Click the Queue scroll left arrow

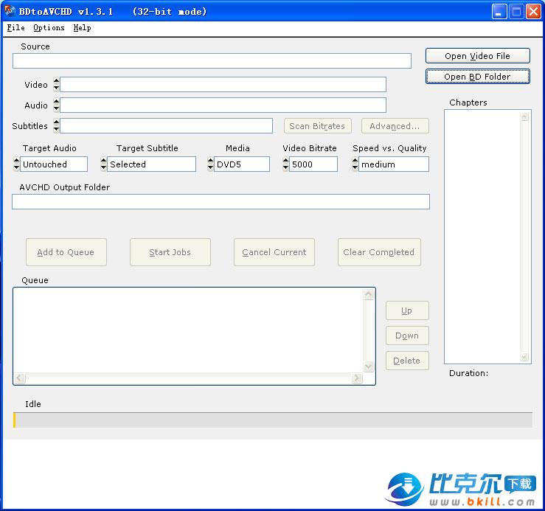[20, 378]
